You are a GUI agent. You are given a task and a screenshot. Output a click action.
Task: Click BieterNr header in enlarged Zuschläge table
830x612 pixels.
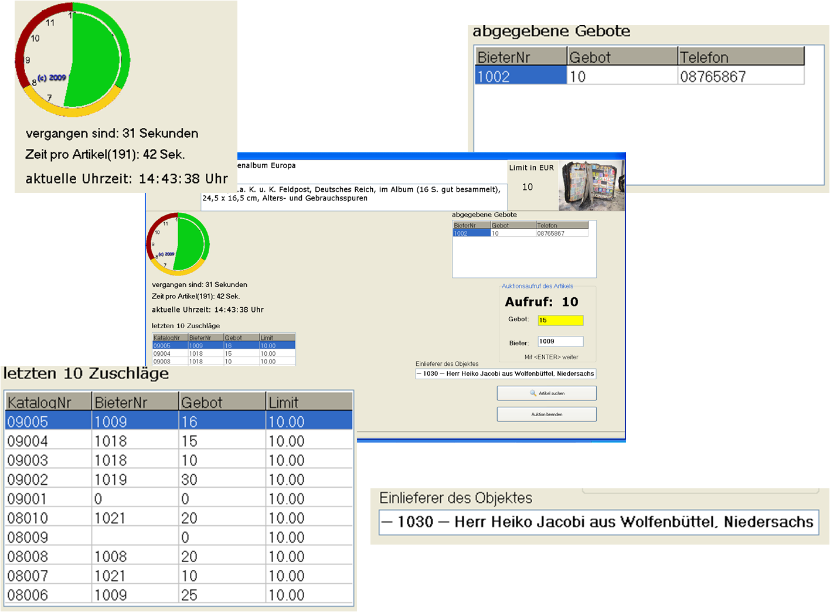135,402
